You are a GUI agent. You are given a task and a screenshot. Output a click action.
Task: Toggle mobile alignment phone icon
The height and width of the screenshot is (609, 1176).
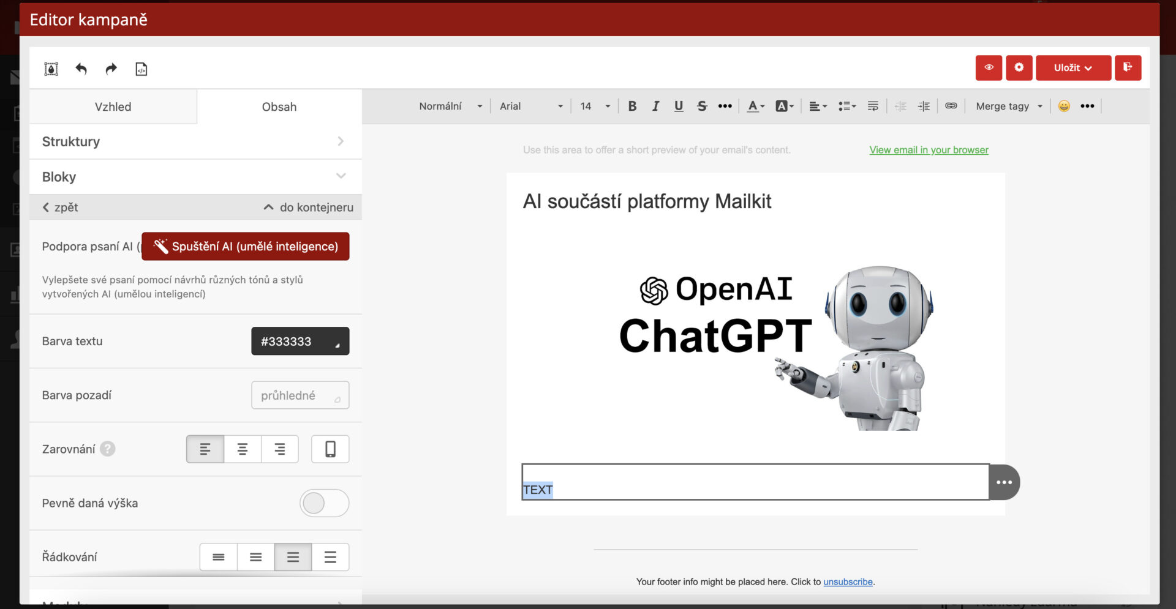[330, 449]
